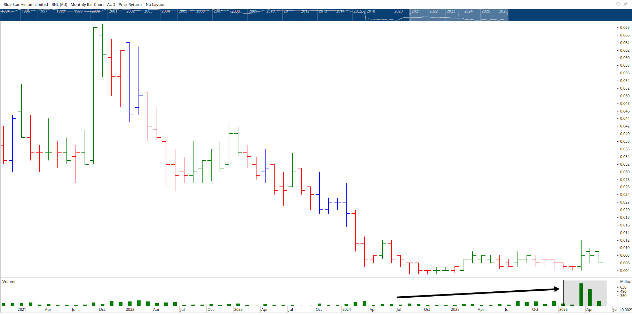The width and height of the screenshot is (632, 315).
Task: Click the right range handle of the navigator
Action: pos(507,15)
